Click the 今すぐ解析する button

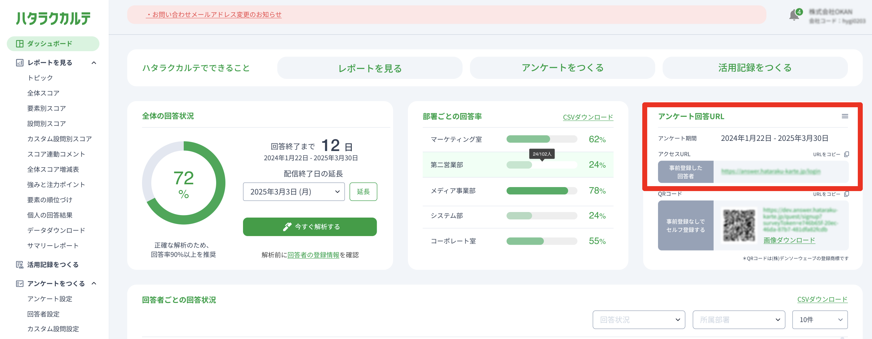point(310,227)
